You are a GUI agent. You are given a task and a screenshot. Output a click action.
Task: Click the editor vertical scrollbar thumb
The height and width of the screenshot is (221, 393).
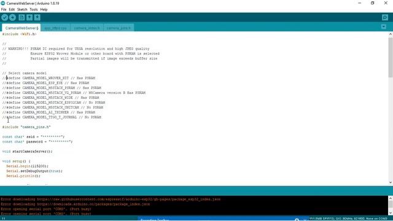click(391, 57)
